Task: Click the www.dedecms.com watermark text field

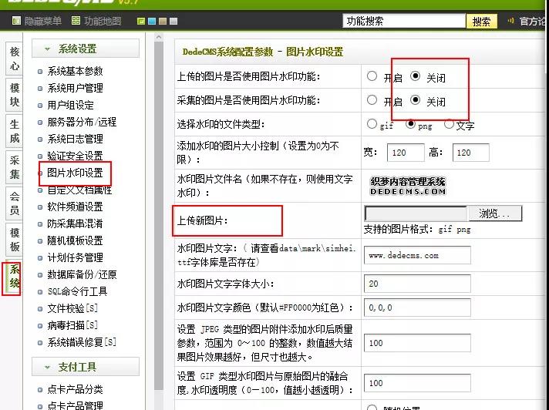Action: pyautogui.click(x=417, y=255)
